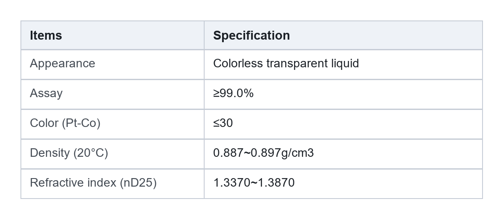Image resolution: width=503 pixels, height=219 pixels.
Task: Click the (Pt-Co) text in Color row
Action: (81, 123)
